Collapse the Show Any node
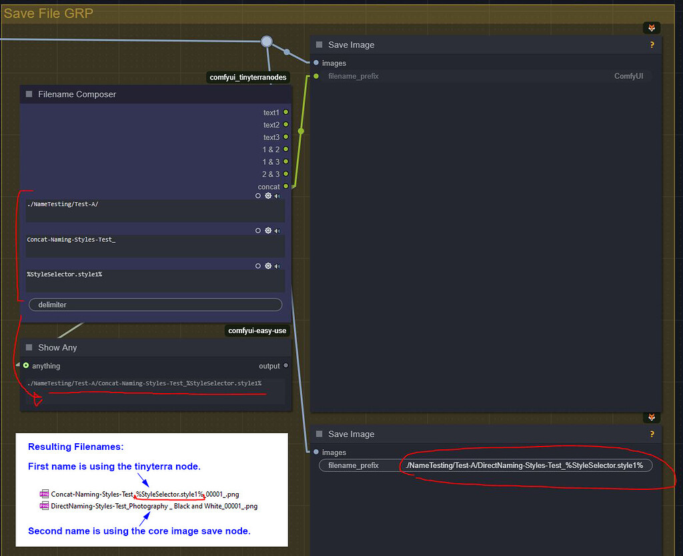The image size is (683, 556). pyautogui.click(x=28, y=347)
